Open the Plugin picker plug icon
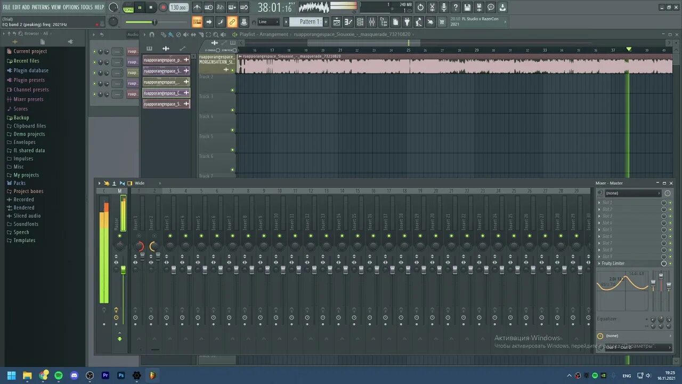 click(x=407, y=22)
